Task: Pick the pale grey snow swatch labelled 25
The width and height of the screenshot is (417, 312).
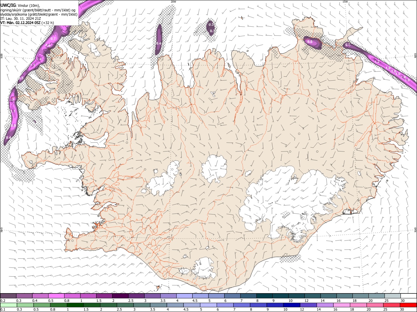Action: (x=393, y=296)
